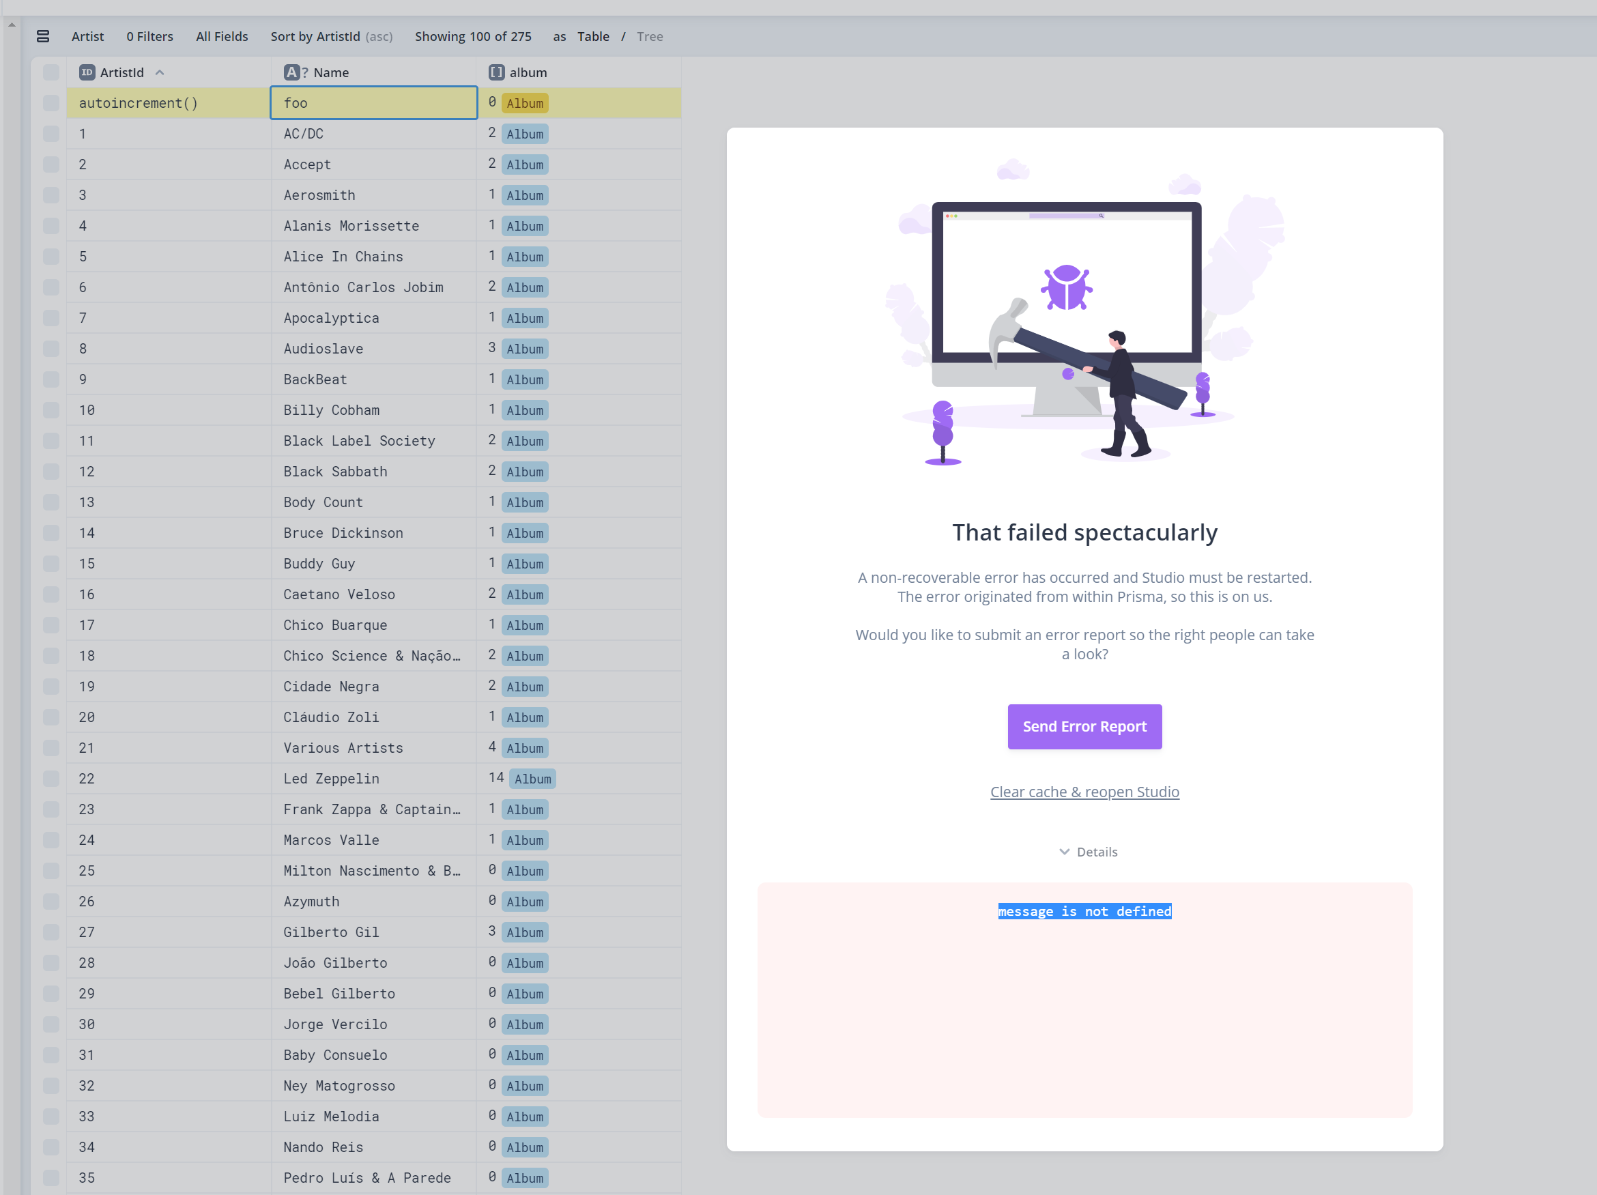Click the ID badge icon on ArtistId column

pos(86,72)
